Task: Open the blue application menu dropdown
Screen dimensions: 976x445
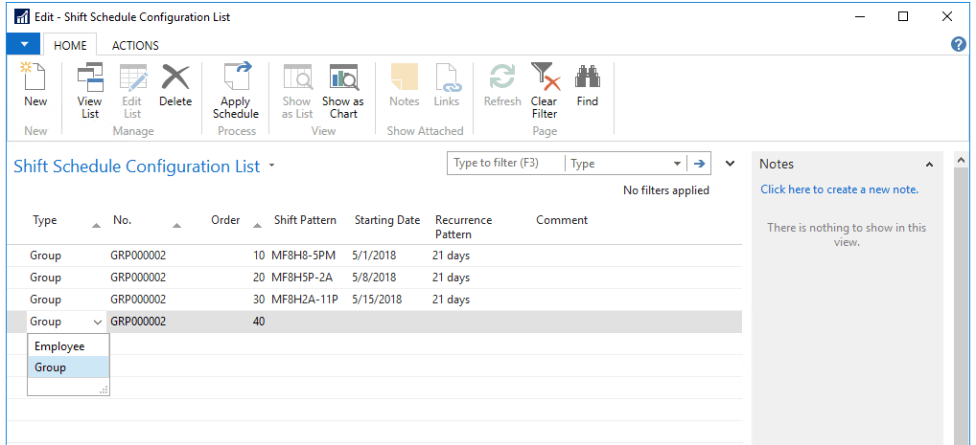Action: (x=23, y=44)
